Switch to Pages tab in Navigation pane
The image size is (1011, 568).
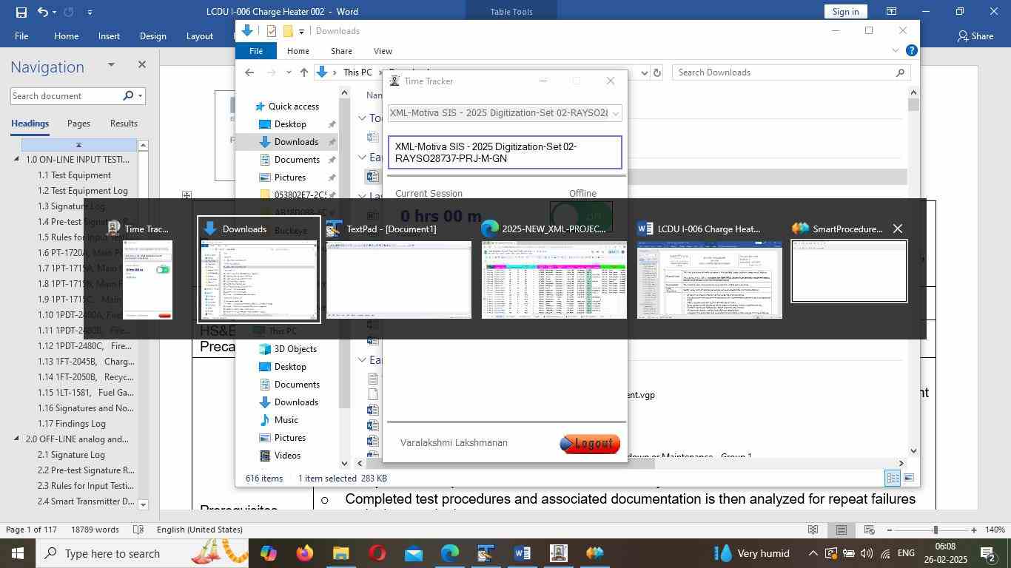click(x=78, y=124)
